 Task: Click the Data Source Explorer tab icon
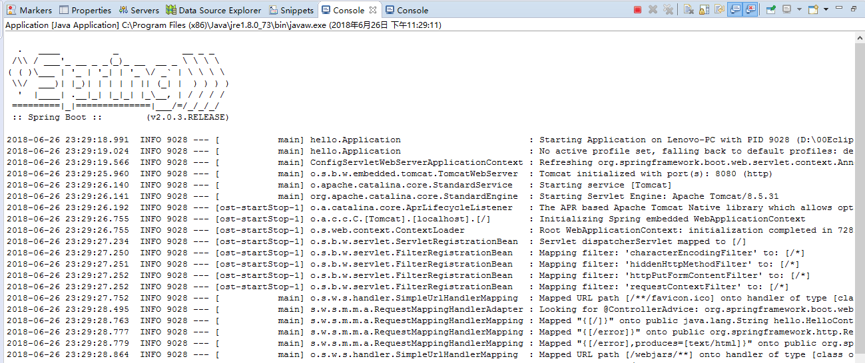click(171, 10)
